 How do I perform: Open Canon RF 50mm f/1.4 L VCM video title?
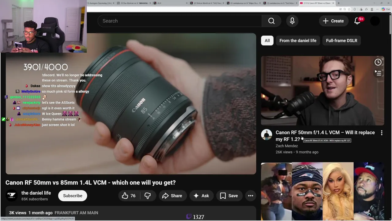[325, 136]
